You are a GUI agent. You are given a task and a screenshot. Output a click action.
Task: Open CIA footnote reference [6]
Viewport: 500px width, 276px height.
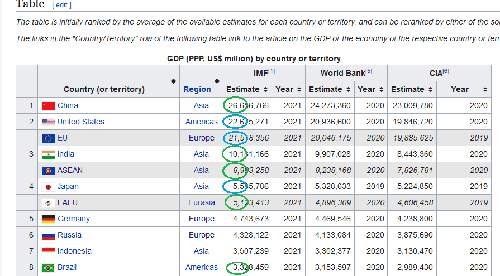tap(446, 71)
